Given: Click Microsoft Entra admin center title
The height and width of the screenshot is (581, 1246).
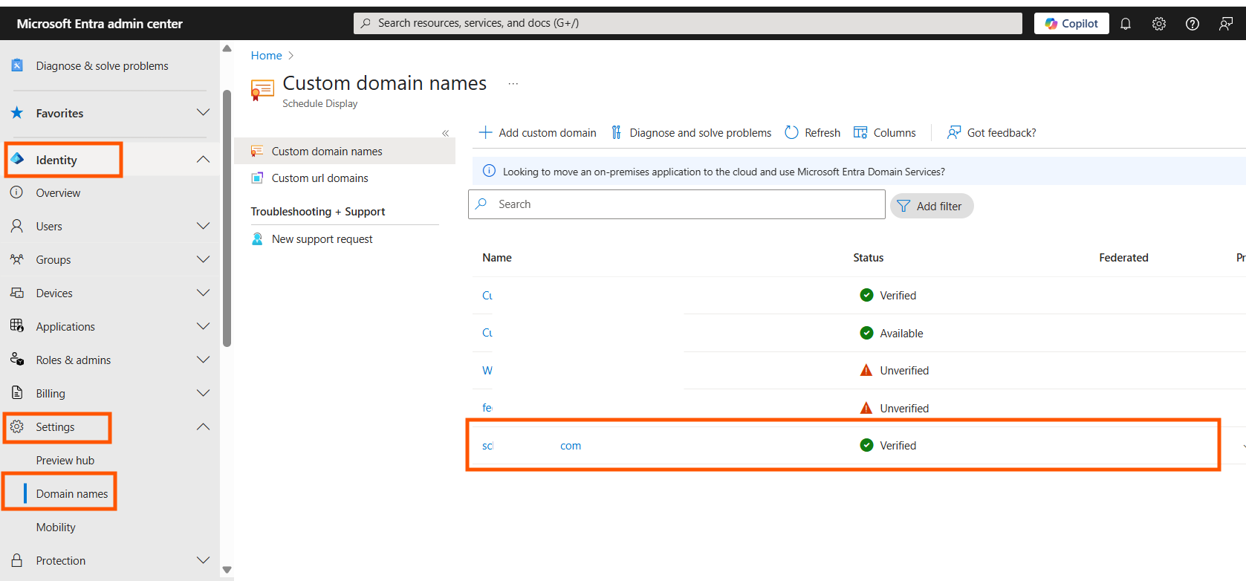Looking at the screenshot, I should click(100, 24).
